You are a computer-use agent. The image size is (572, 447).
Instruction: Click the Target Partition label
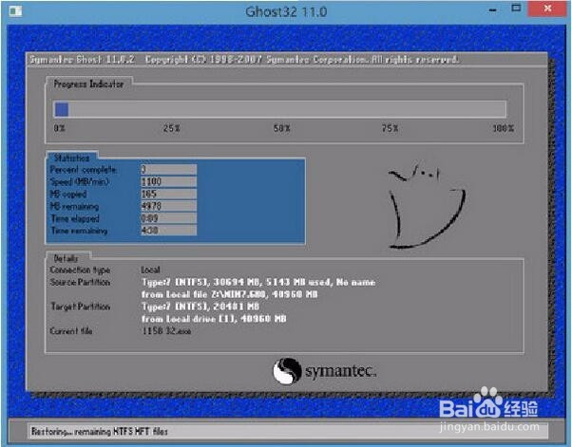pyautogui.click(x=80, y=307)
